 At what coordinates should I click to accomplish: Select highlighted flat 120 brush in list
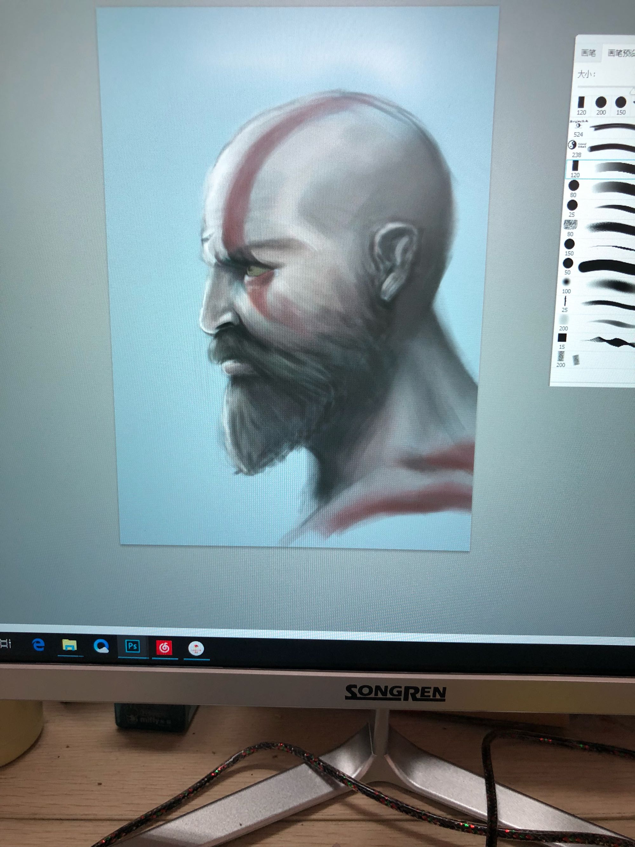(601, 169)
